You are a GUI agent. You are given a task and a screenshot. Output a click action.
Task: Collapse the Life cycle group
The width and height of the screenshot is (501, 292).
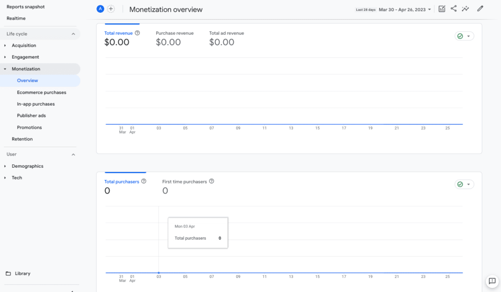coord(73,34)
